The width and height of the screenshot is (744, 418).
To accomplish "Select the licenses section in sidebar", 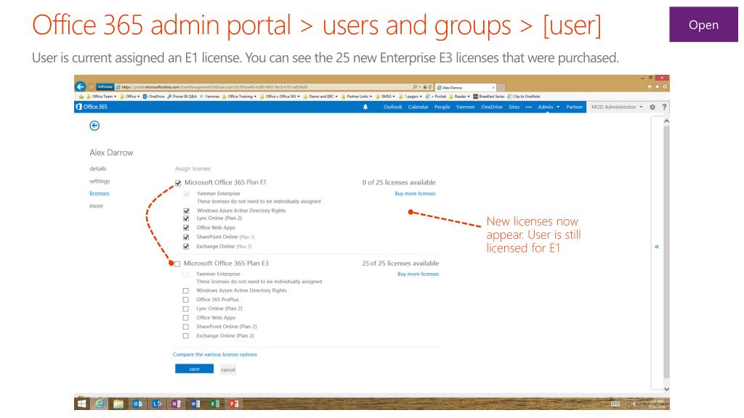I will pos(99,193).
